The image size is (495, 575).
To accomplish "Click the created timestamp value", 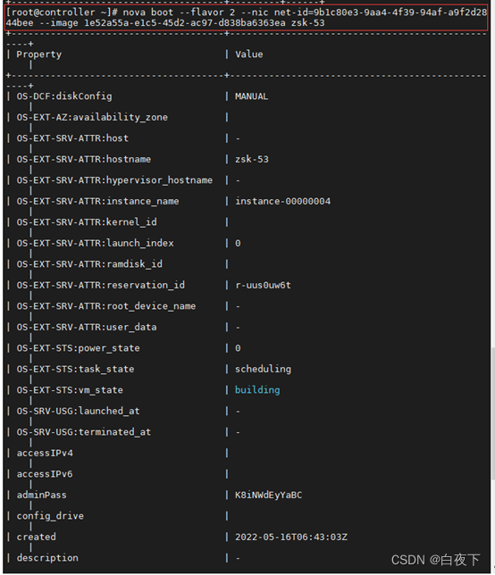I will tap(291, 537).
